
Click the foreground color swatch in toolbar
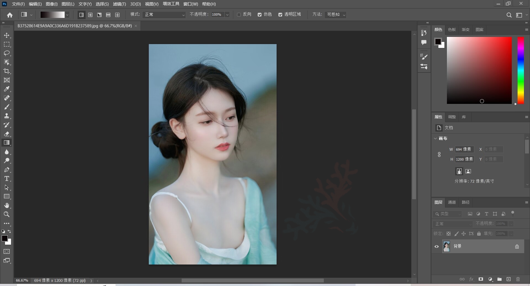pos(5,238)
